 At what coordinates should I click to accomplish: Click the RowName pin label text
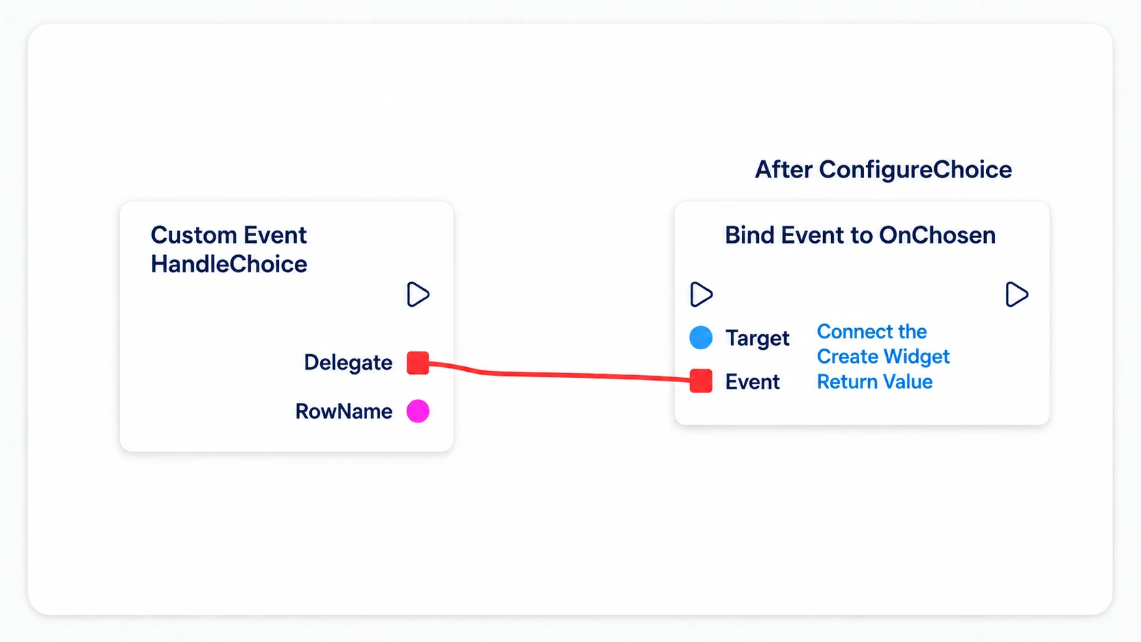(x=344, y=411)
